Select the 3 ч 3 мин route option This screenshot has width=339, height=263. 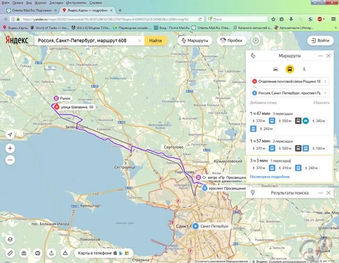pyautogui.click(x=289, y=169)
